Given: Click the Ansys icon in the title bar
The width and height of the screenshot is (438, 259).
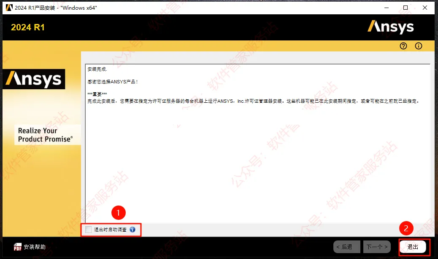Looking at the screenshot, I should (x=9, y=8).
